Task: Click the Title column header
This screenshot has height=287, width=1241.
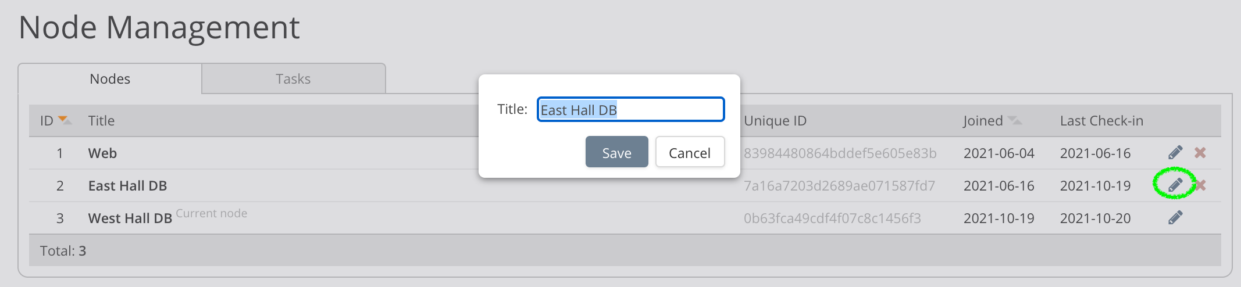Action: 101,121
